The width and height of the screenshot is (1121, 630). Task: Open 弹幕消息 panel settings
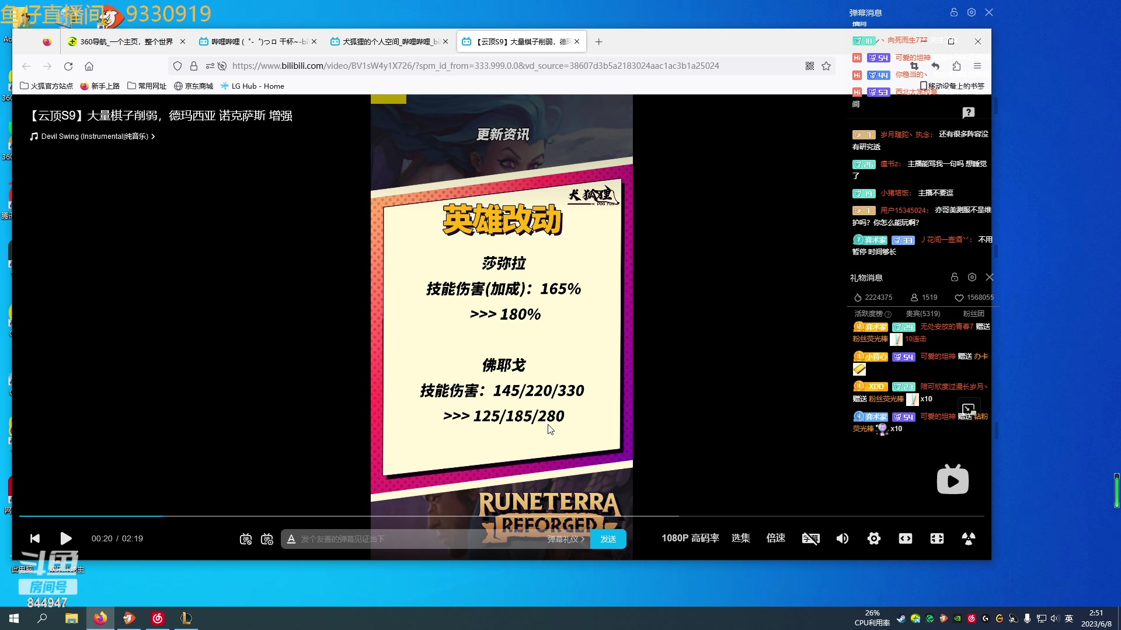(x=972, y=12)
